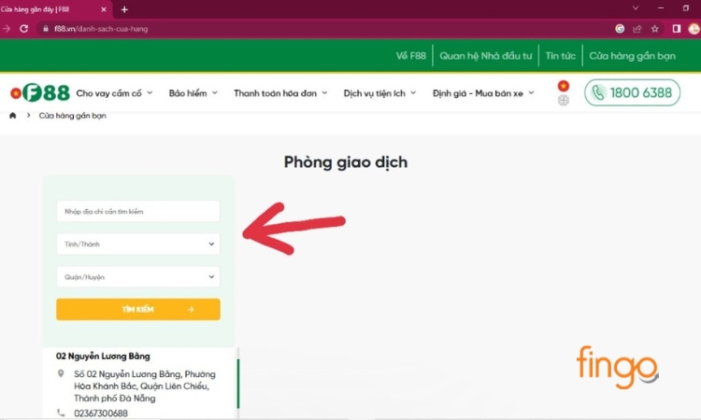Click location pin beside Nguyễn Lương Bằng address

(x=61, y=373)
